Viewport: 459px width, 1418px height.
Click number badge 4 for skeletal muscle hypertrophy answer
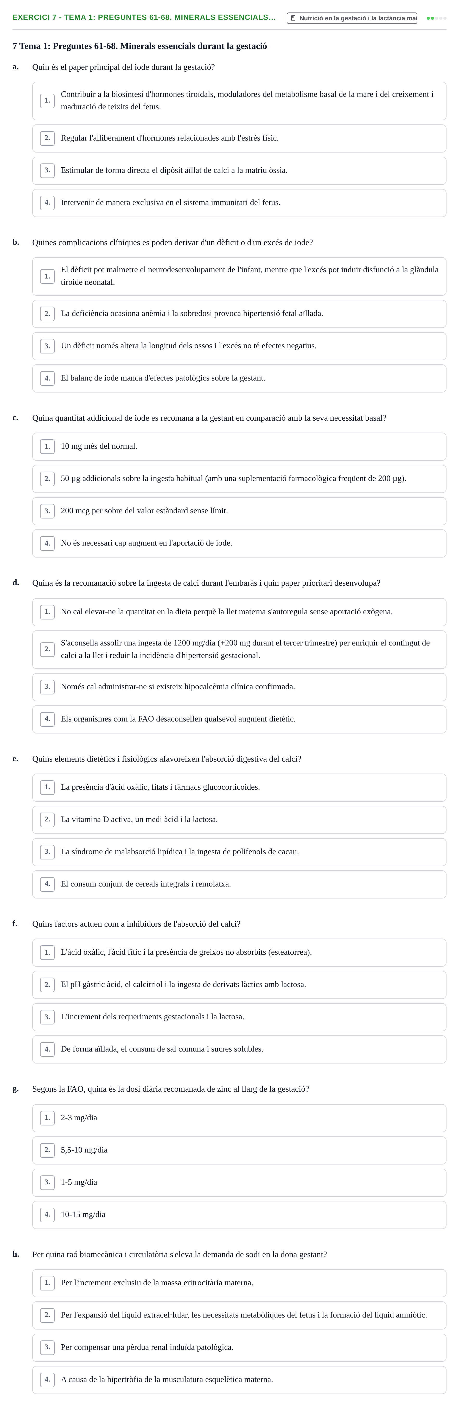(x=47, y=1379)
